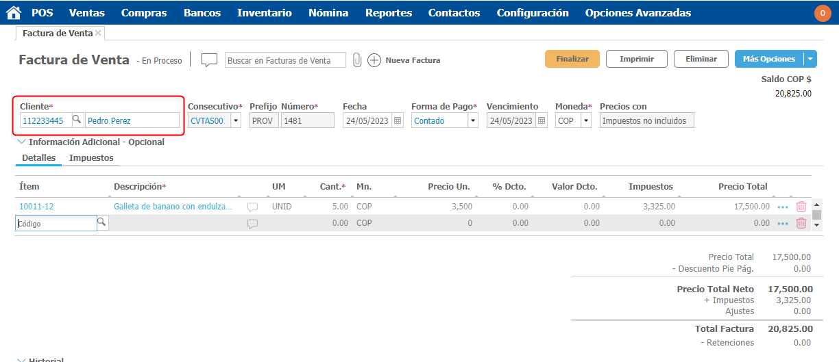The image size is (839, 362).
Task: Open the Consecutivo dropdown
Action: [236, 120]
